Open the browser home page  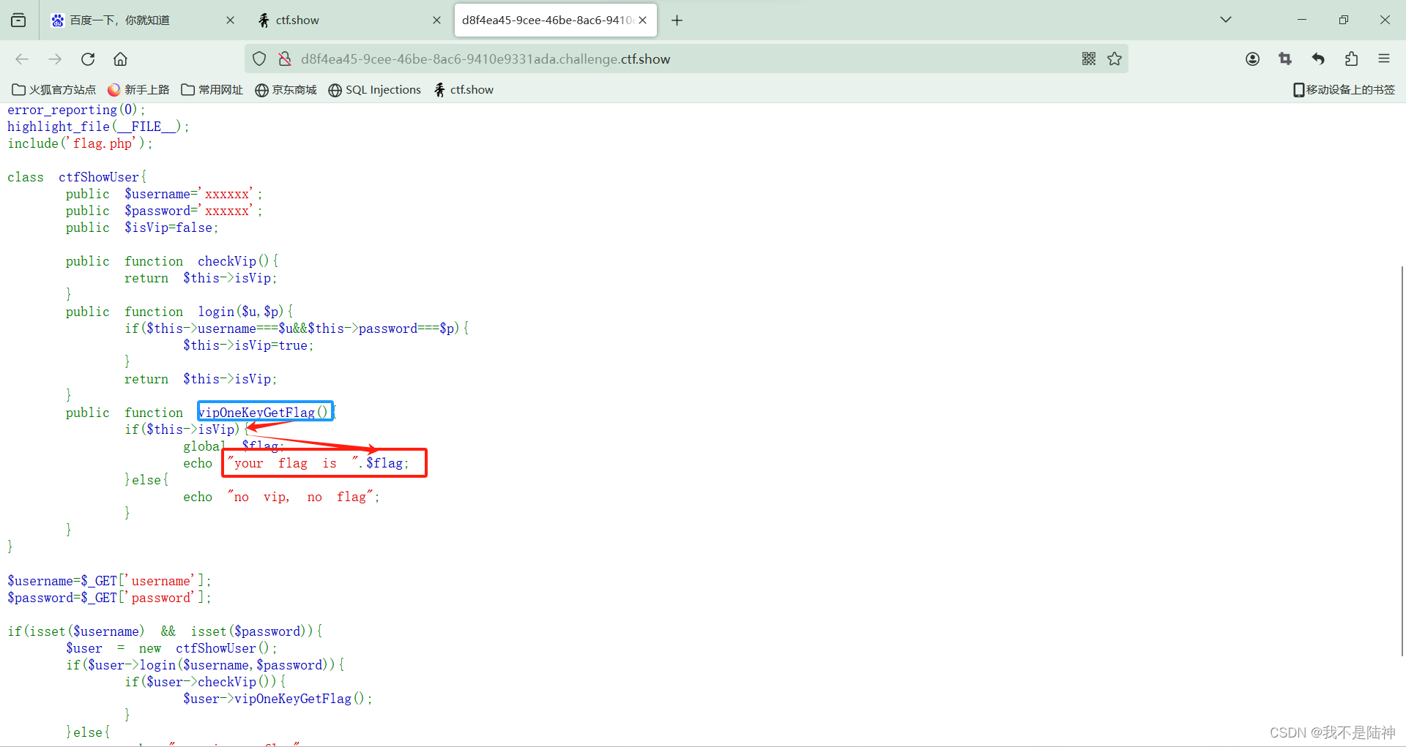120,59
